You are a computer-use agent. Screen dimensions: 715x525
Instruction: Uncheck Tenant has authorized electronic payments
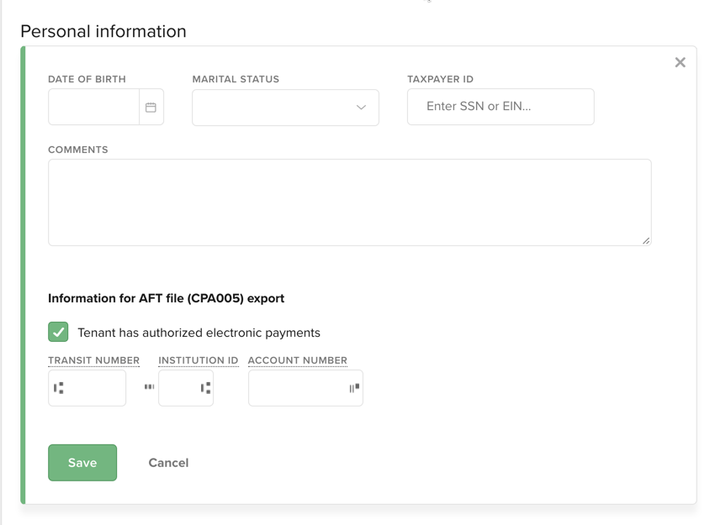[x=57, y=332]
